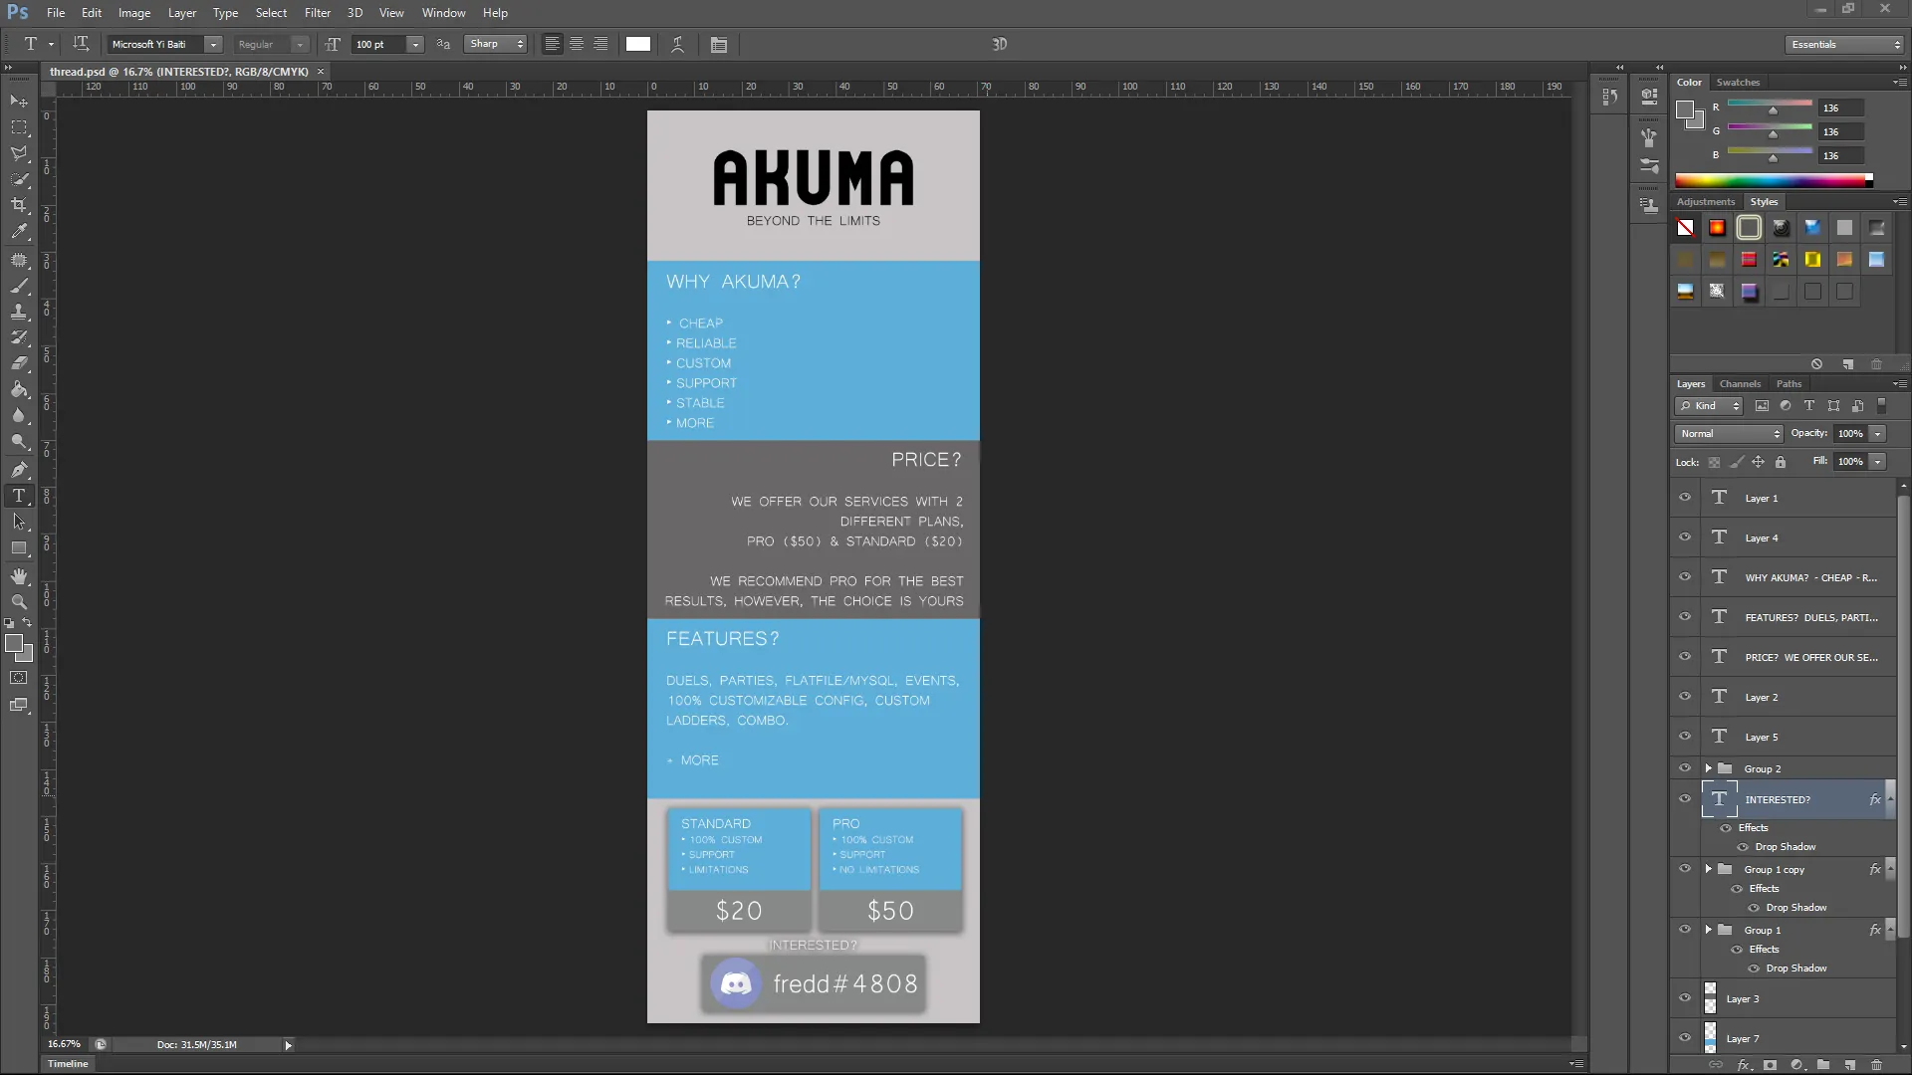The image size is (1912, 1075).
Task: Click the lock position icon
Action: pyautogui.click(x=1758, y=462)
